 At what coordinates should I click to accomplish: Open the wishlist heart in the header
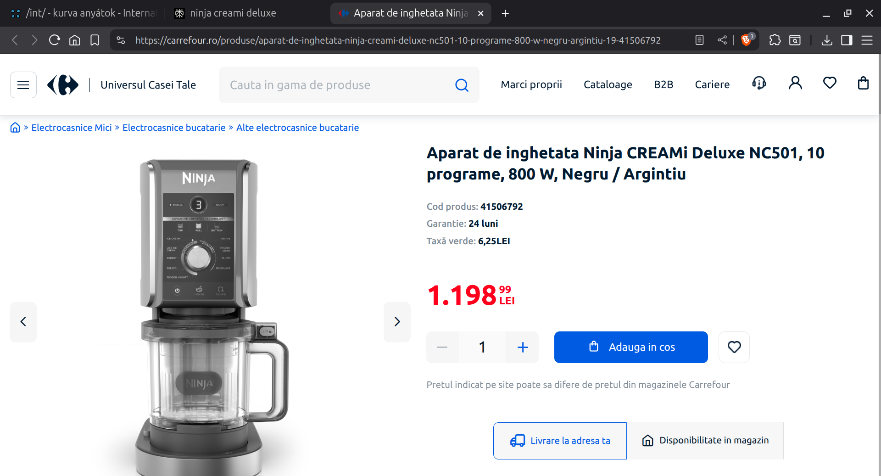coord(830,83)
